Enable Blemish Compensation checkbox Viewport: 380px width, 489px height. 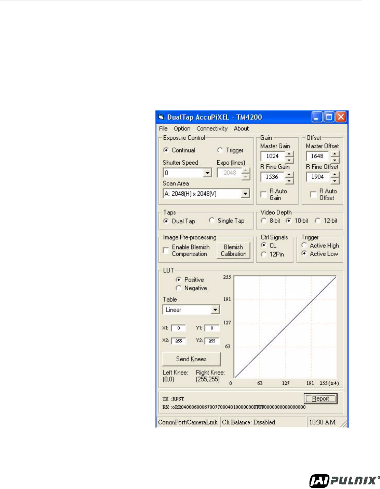point(166,250)
